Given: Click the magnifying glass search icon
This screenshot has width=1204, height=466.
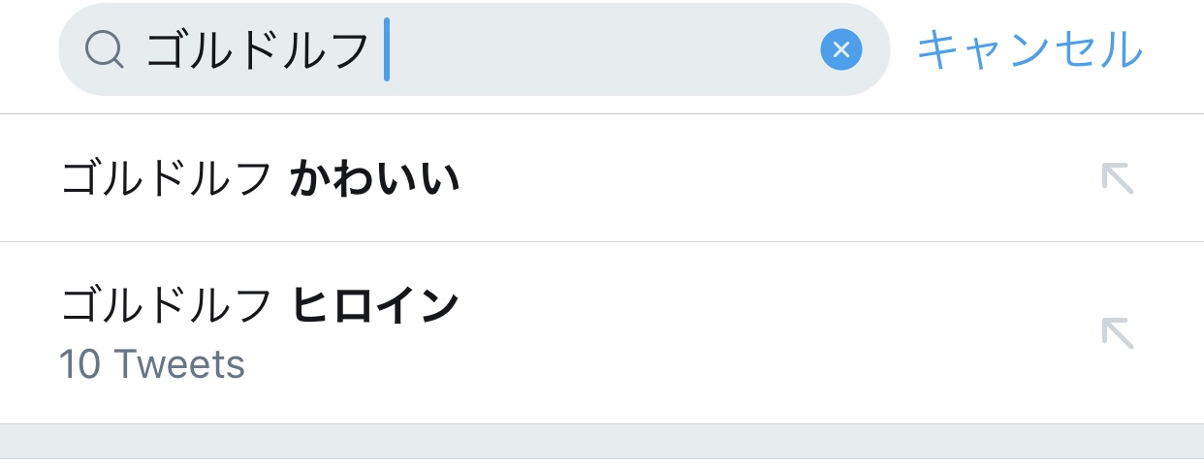Looking at the screenshot, I should coord(104,49).
